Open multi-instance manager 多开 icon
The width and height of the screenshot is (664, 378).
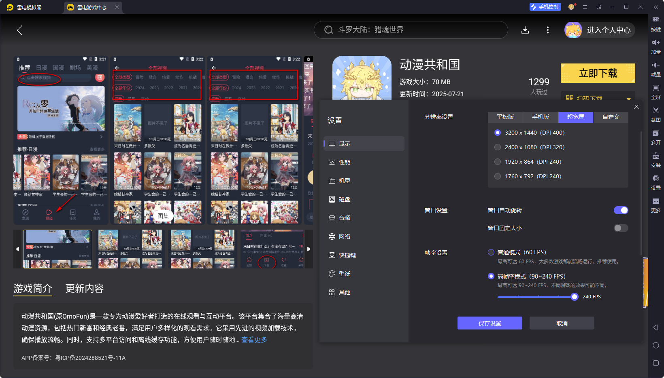pos(656,137)
